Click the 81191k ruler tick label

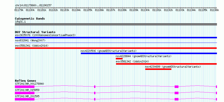pyautogui.click(x=157, y=10)
